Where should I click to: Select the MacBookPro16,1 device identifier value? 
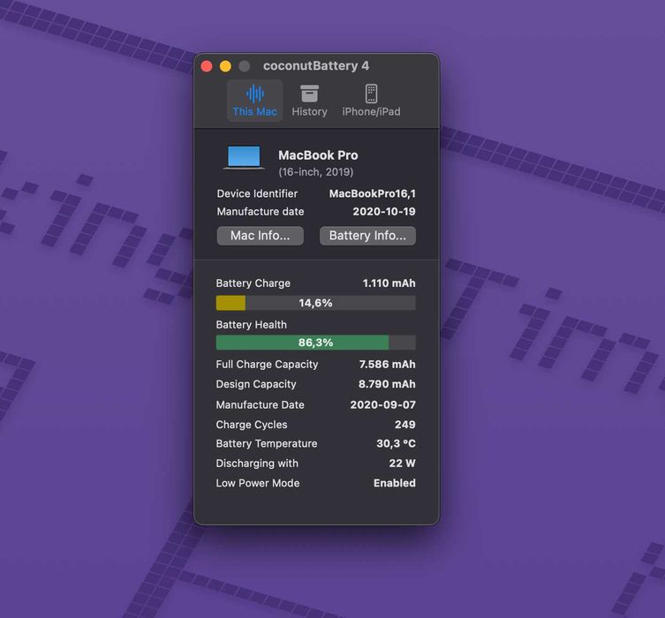tap(373, 193)
